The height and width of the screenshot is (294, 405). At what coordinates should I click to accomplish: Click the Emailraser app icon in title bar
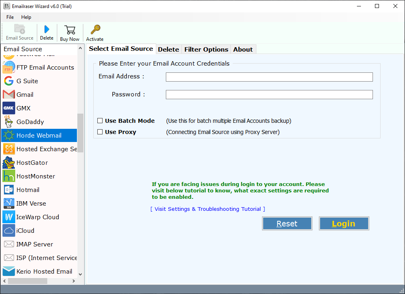tap(6, 6)
